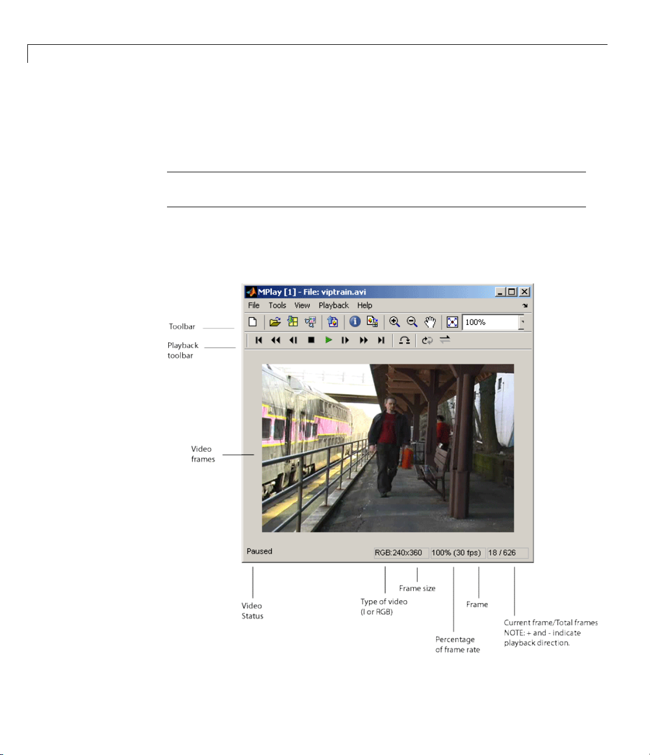
Task: Open the Playback menu
Action: point(334,305)
